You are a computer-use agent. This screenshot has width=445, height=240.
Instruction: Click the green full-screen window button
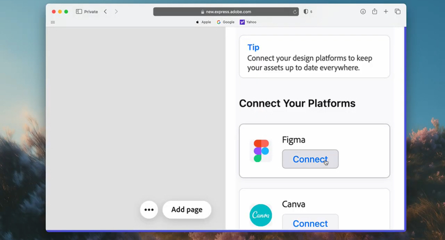pyautogui.click(x=66, y=12)
